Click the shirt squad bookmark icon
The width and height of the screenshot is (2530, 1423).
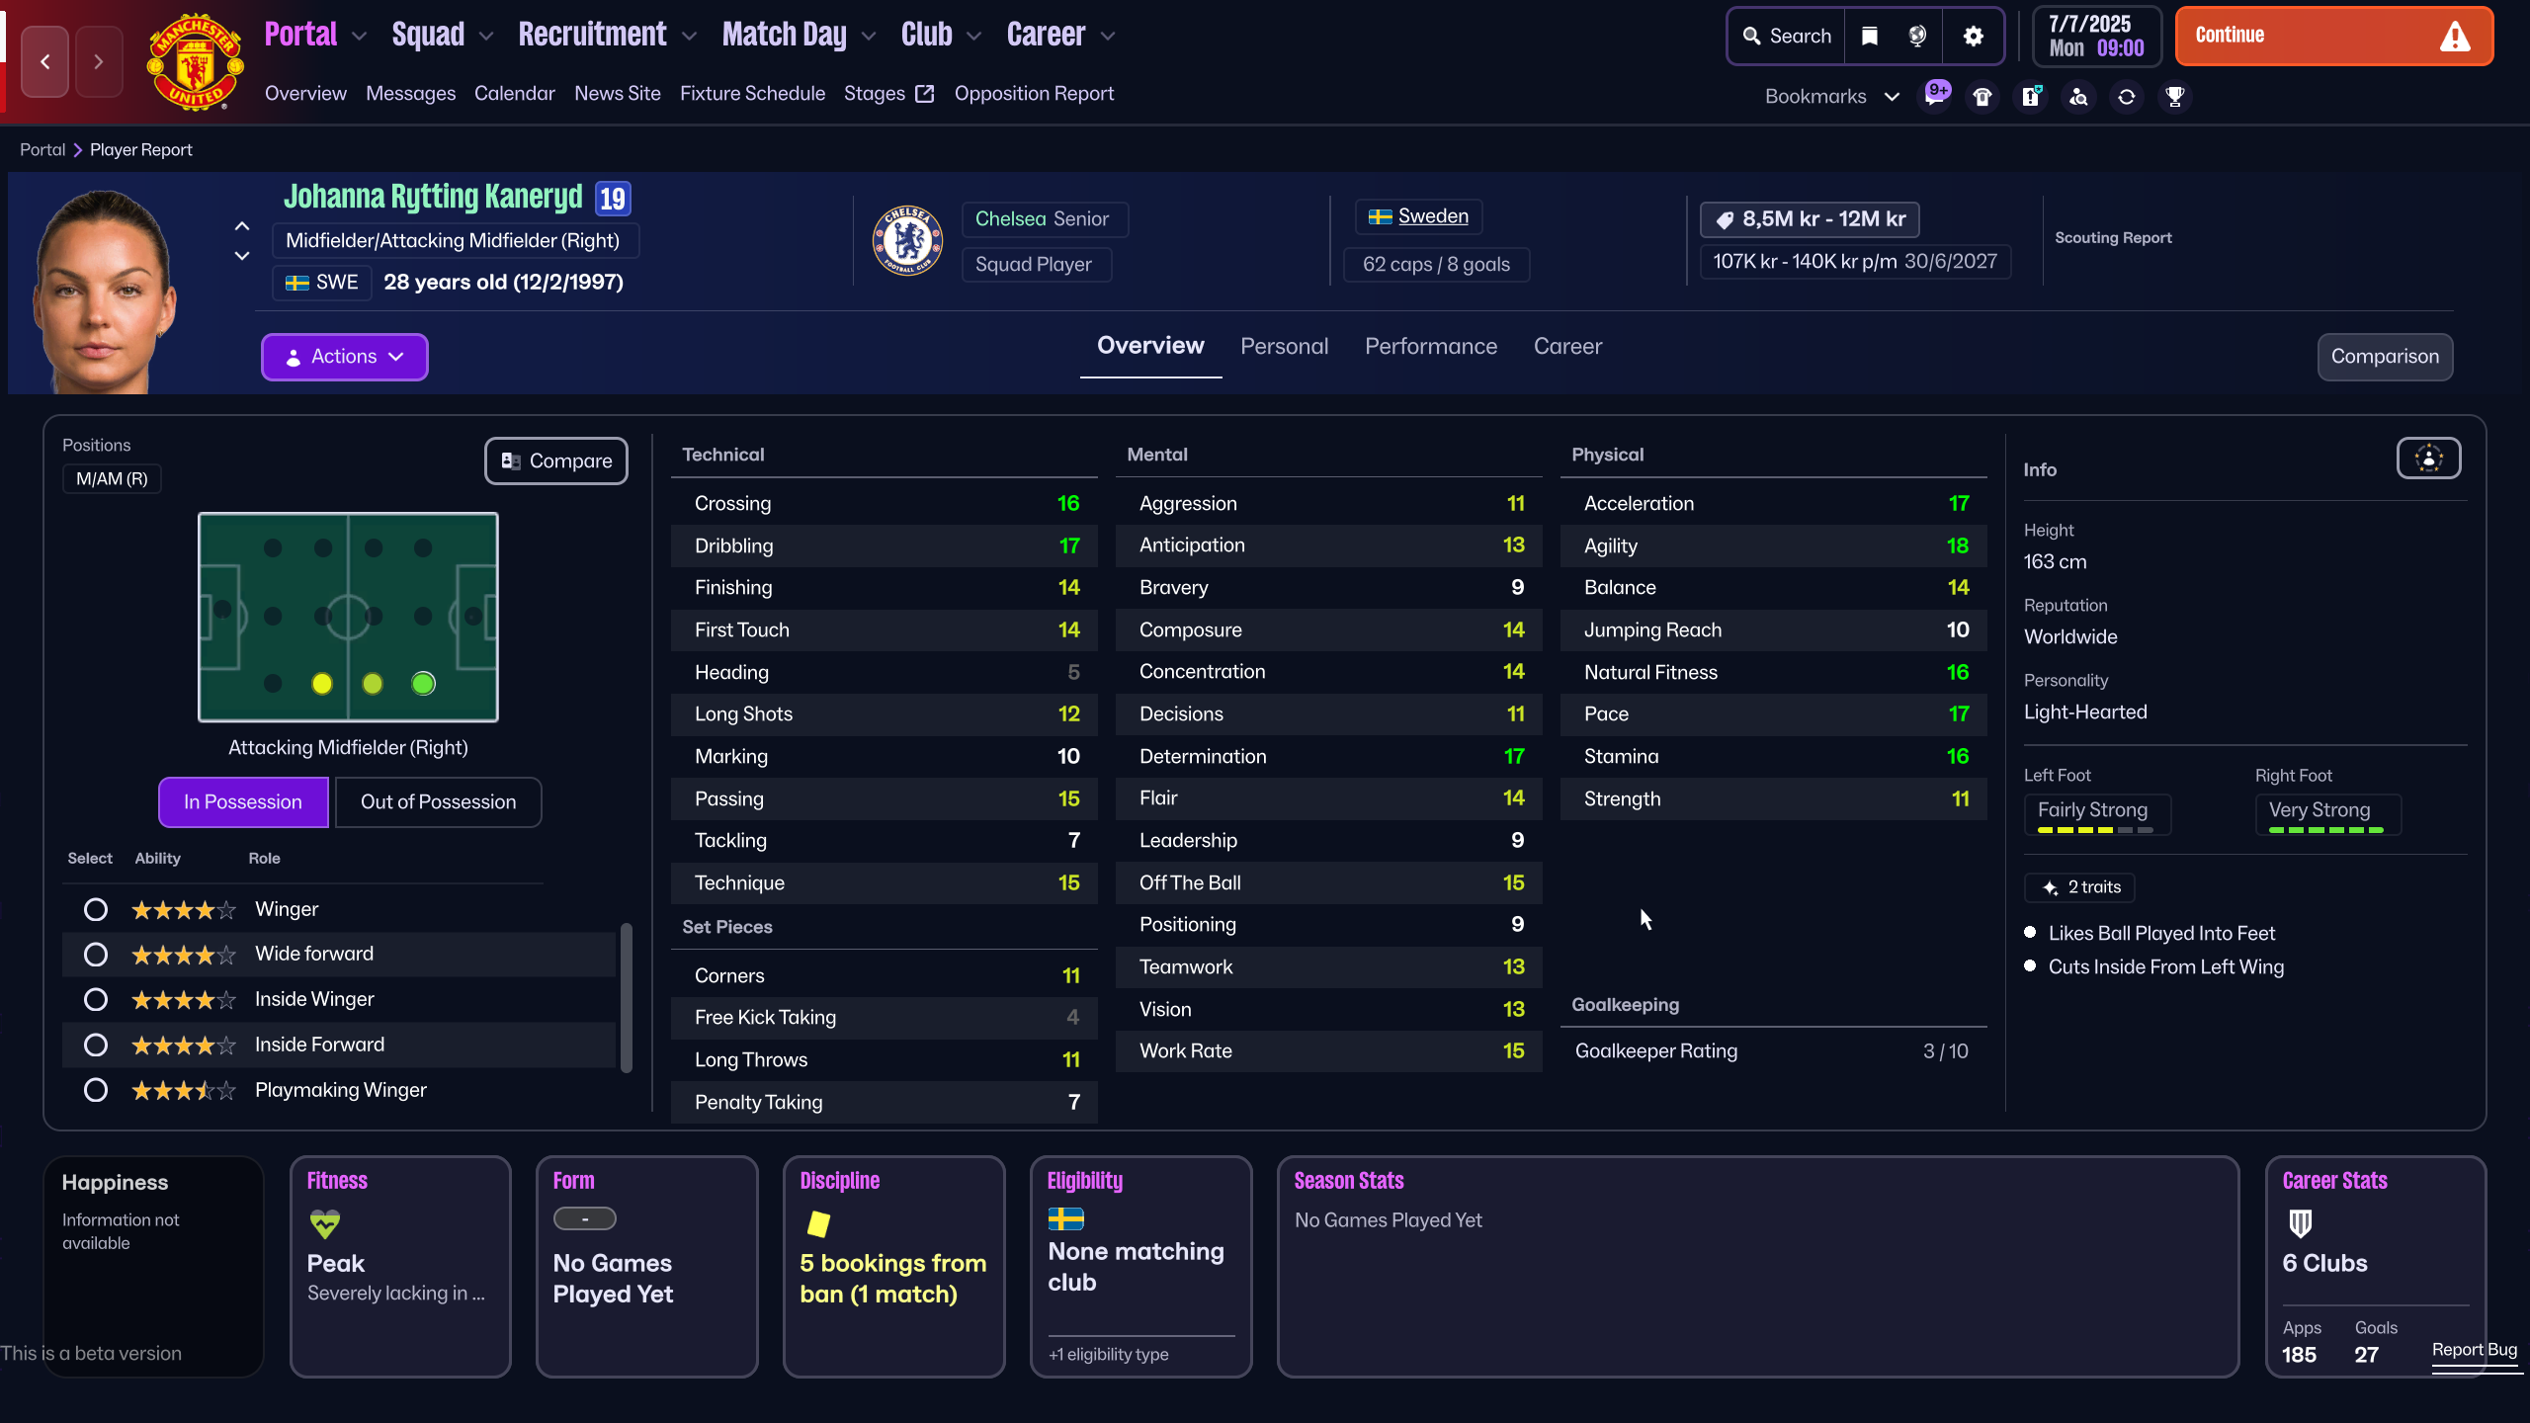pos(1982,97)
